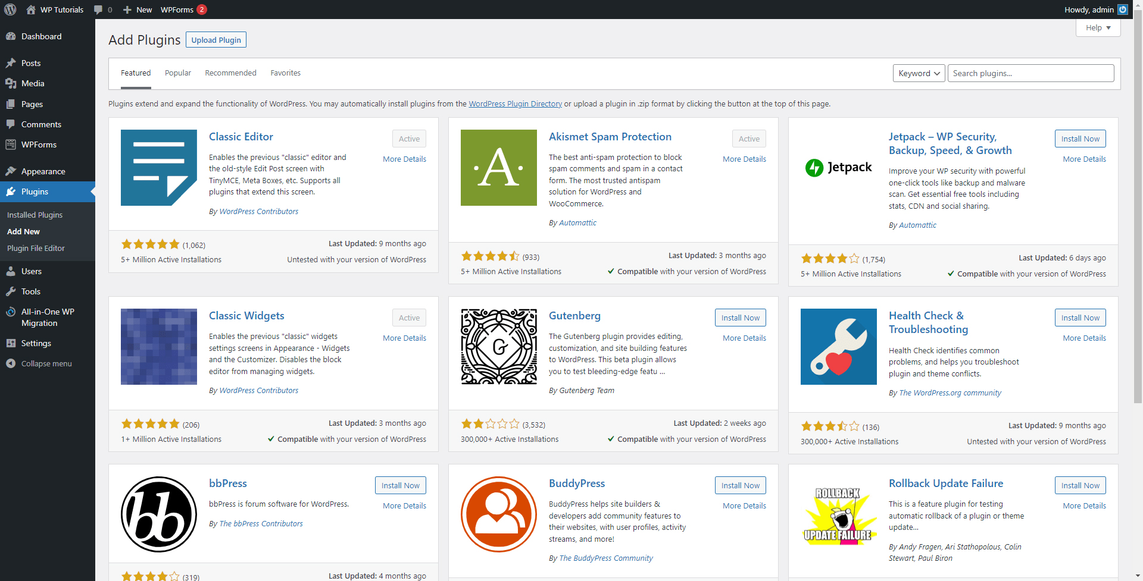Click the WordPress logo in admin bar
The width and height of the screenshot is (1143, 581).
[10, 10]
